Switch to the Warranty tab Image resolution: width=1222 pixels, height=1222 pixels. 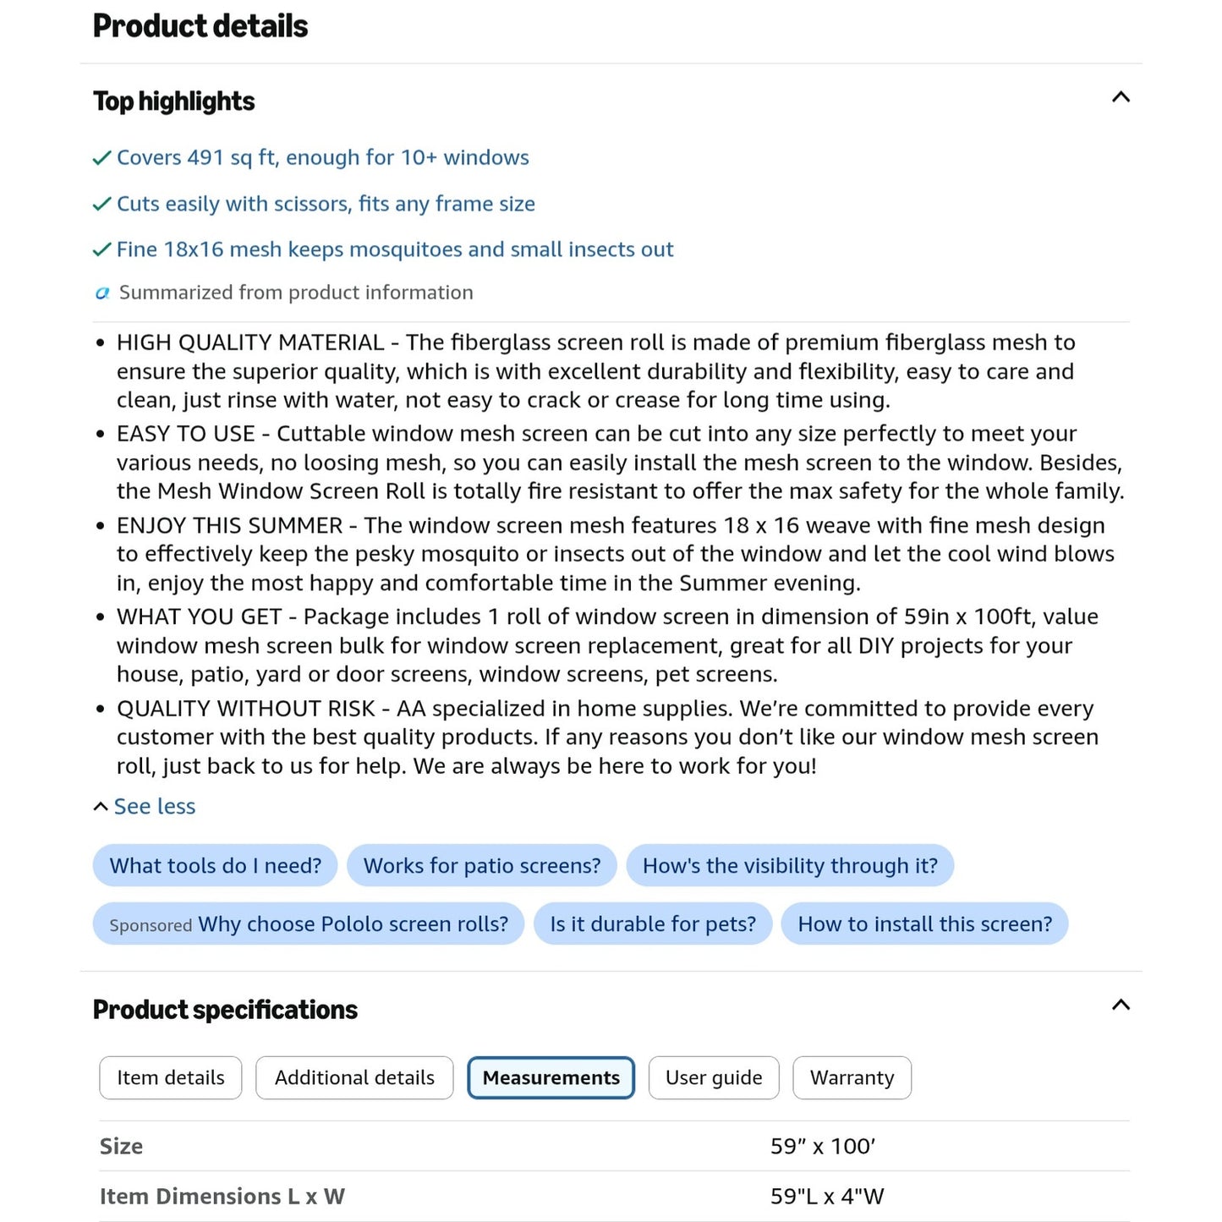pos(852,1077)
